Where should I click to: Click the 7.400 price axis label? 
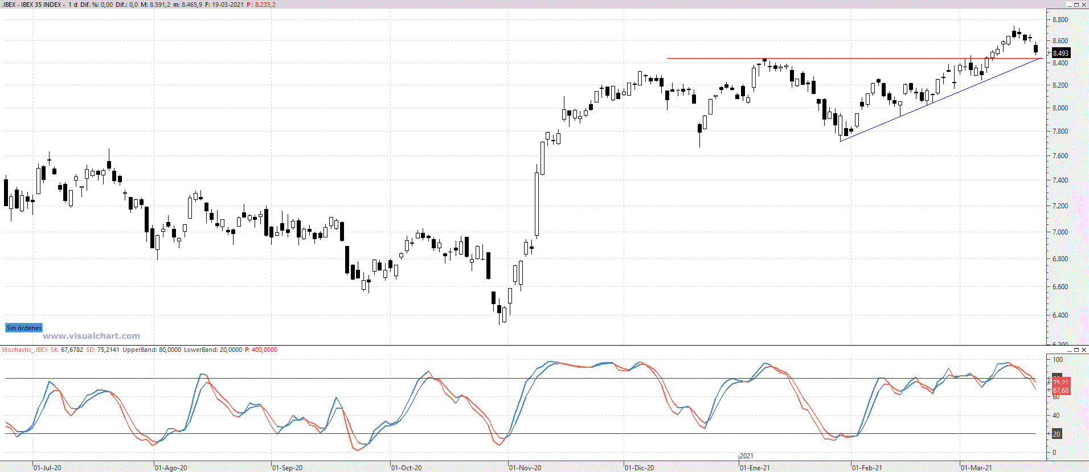[1060, 180]
